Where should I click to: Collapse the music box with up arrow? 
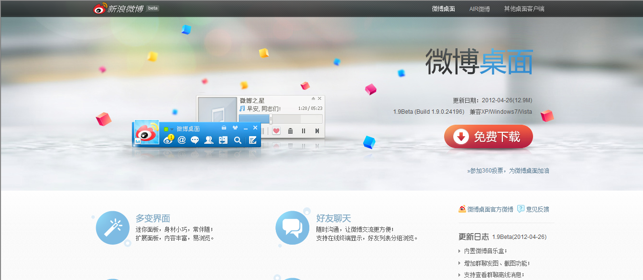pyautogui.click(x=313, y=99)
